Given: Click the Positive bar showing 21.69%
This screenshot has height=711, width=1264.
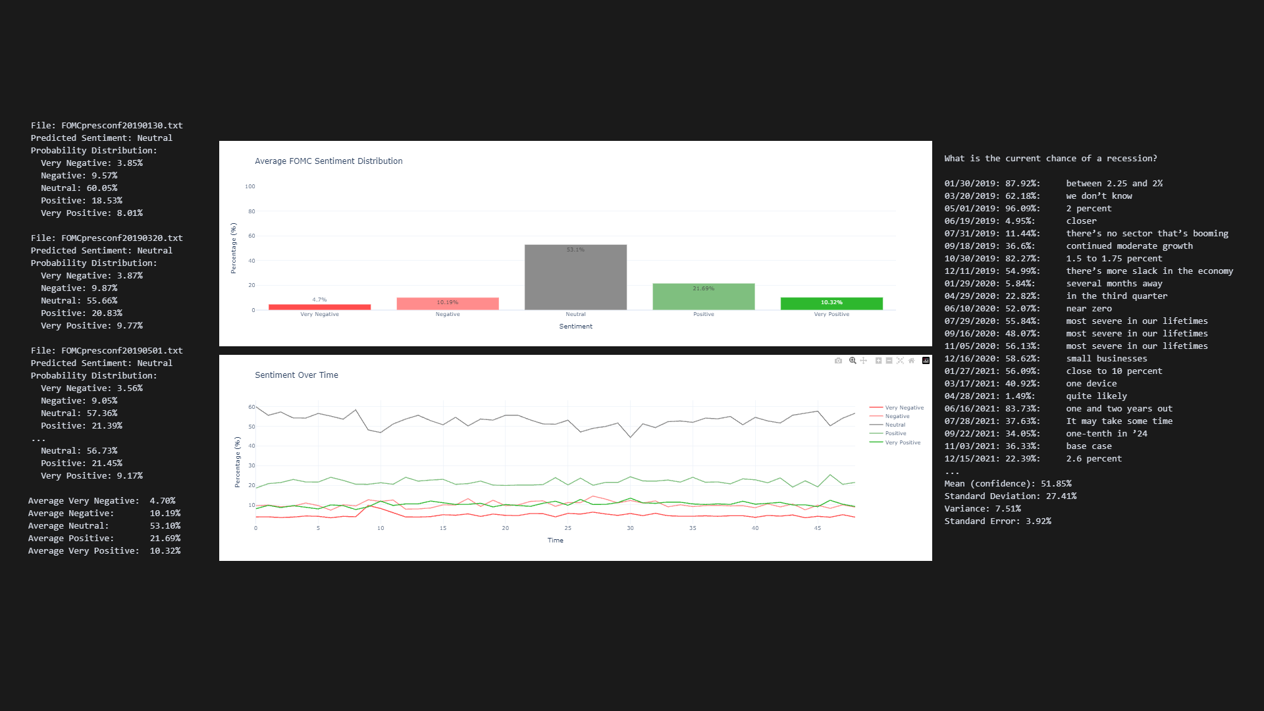Looking at the screenshot, I should tap(703, 298).
